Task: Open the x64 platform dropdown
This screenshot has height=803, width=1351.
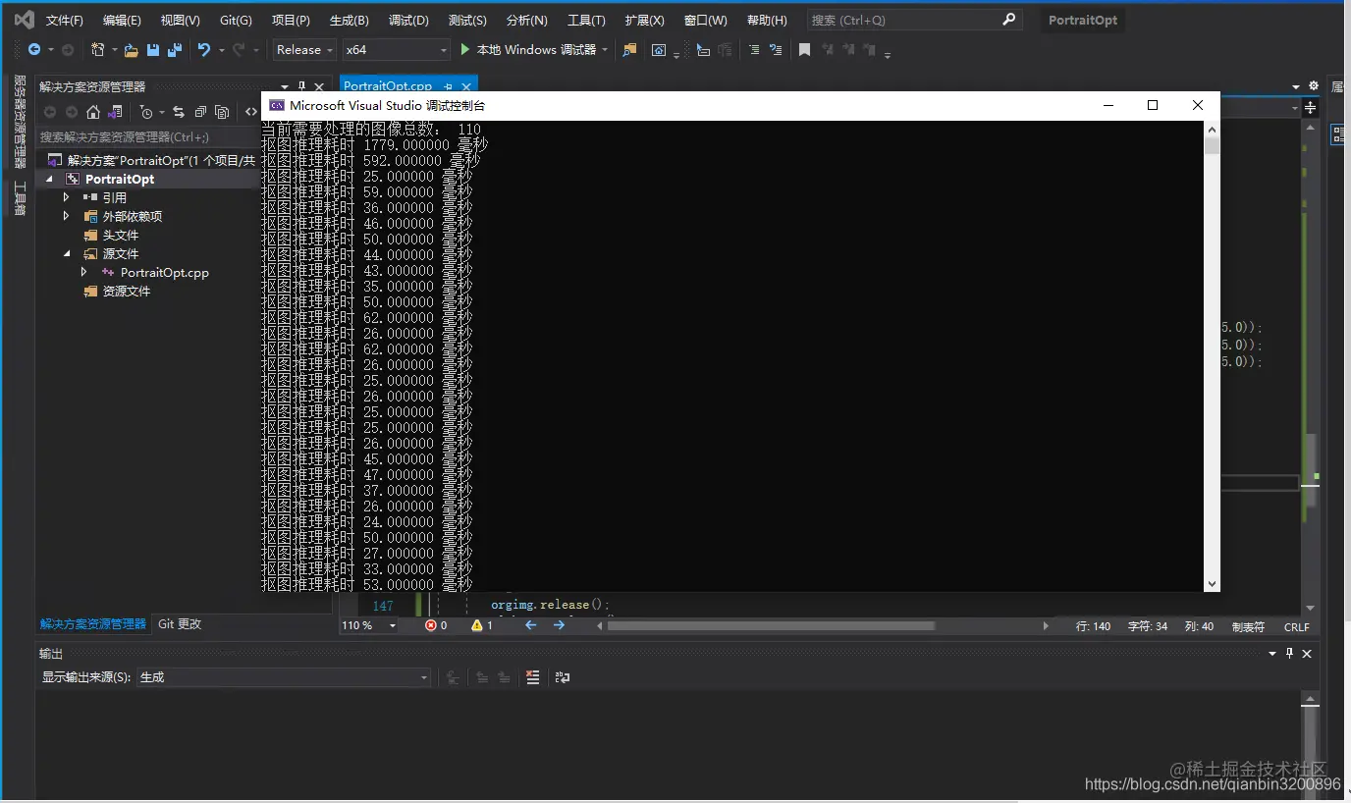Action: [x=397, y=50]
